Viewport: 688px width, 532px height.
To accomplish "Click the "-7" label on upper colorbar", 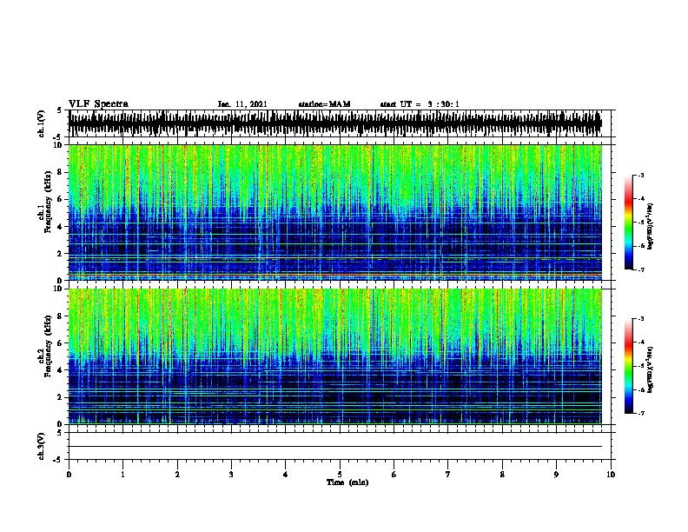I will 640,269.
